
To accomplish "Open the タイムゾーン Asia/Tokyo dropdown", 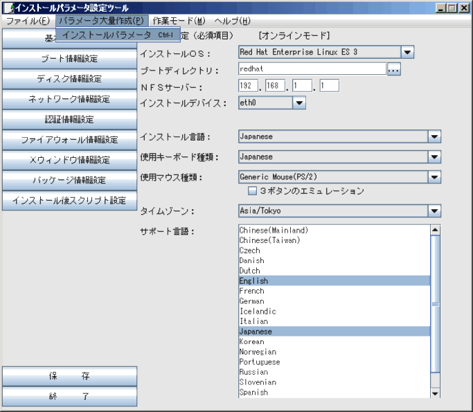I will [x=434, y=211].
